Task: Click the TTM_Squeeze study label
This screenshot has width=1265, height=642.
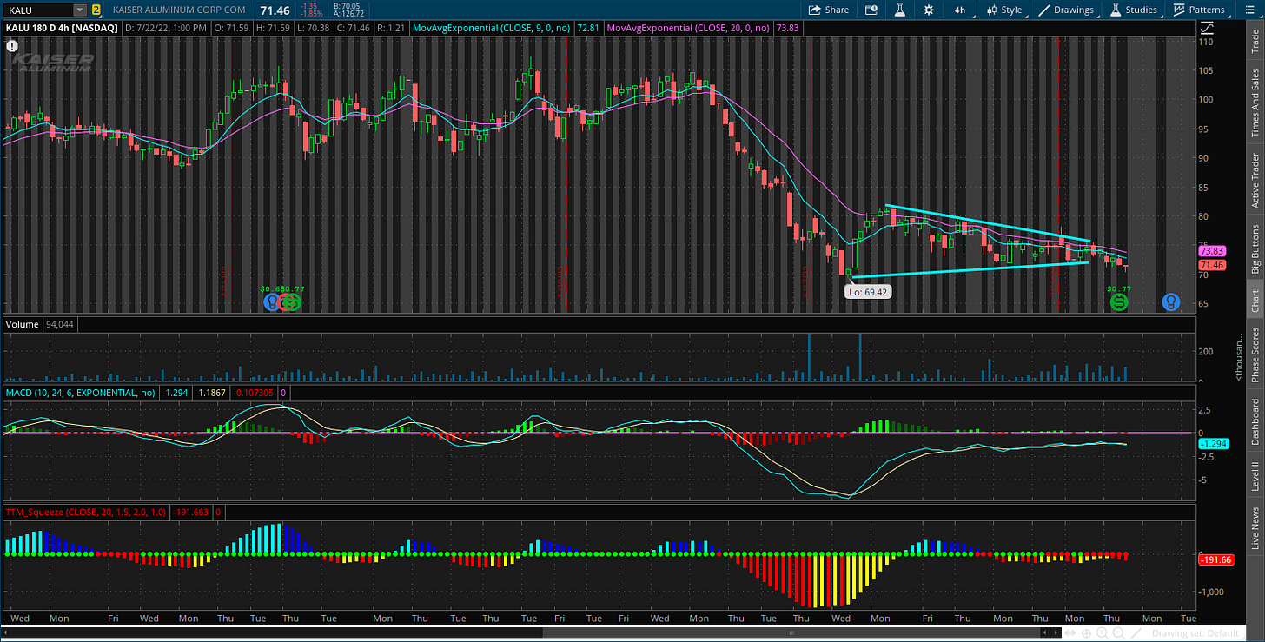Action: tap(87, 512)
